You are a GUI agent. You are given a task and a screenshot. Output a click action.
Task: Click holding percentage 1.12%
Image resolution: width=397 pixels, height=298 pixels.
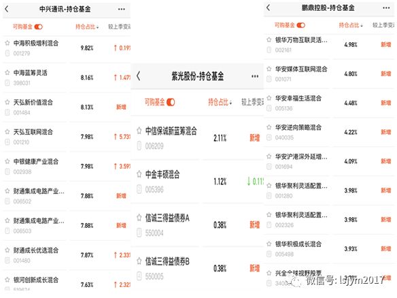[x=220, y=182]
